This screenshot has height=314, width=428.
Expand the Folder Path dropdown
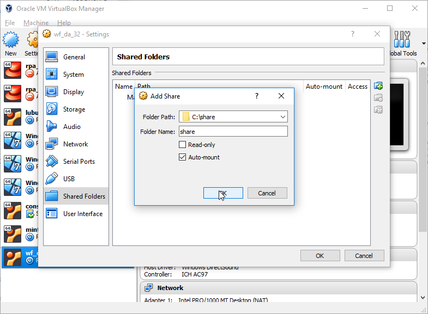click(283, 117)
